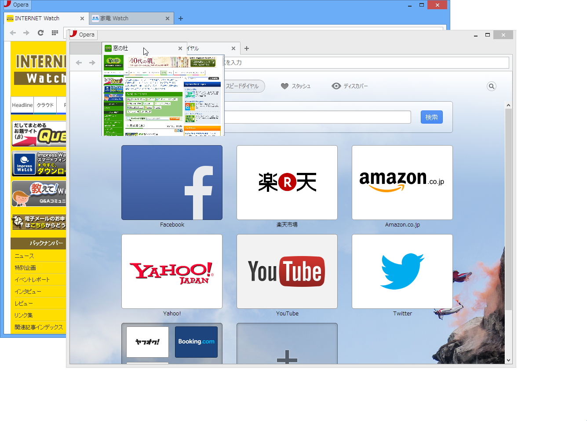Image resolution: width=587 pixels, height=421 pixels.
Task: Click the web search input field
Action: [x=317, y=117]
